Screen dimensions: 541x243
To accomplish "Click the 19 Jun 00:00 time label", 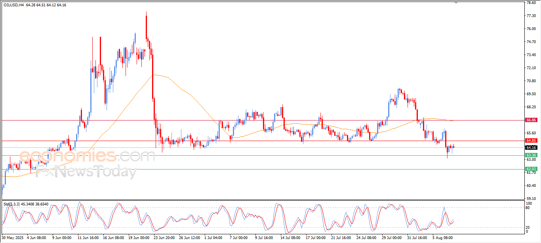I will 140,238.
